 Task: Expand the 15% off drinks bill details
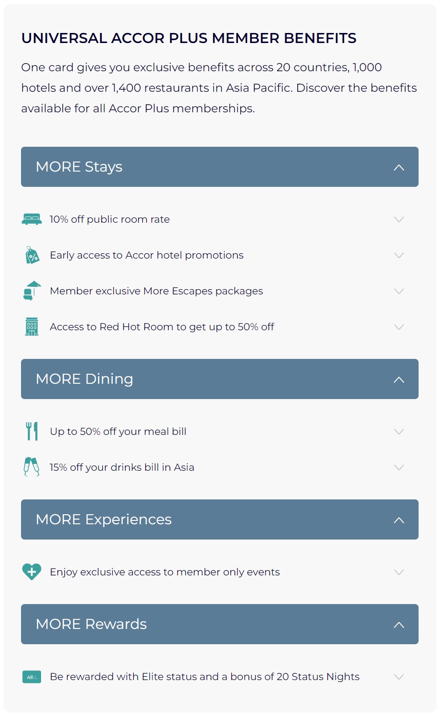tap(399, 467)
